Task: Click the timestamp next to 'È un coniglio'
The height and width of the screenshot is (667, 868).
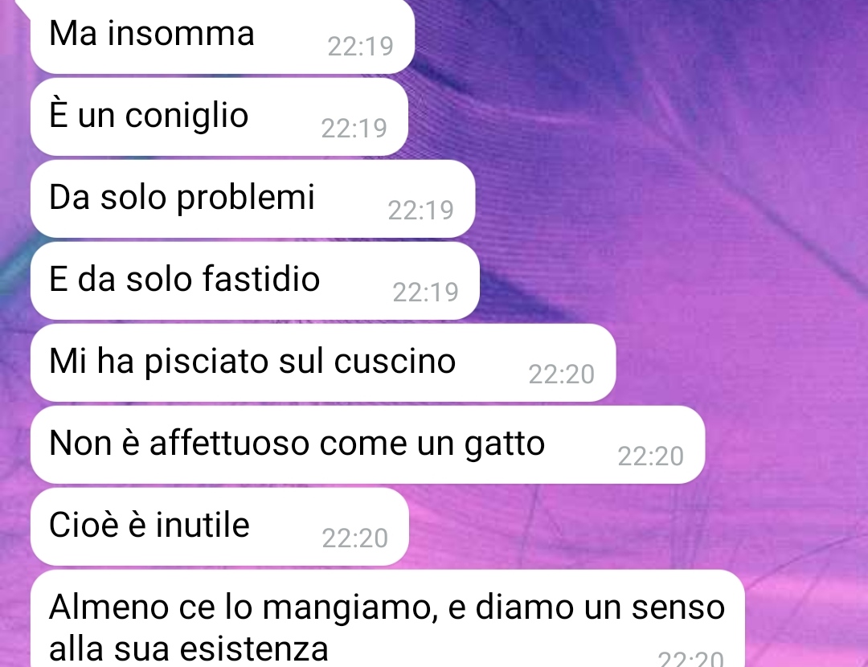Action: (354, 129)
